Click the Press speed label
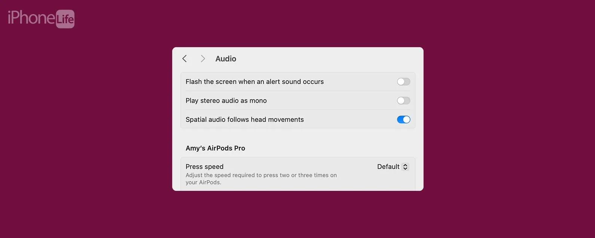Viewport: 595px width, 238px height. point(204,167)
